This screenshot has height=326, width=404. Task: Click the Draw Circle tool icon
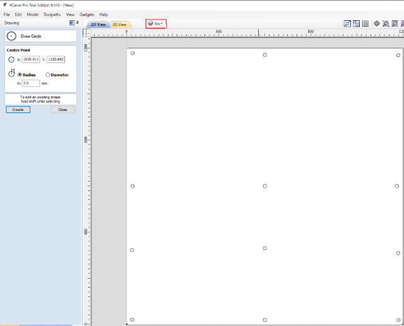pos(11,36)
